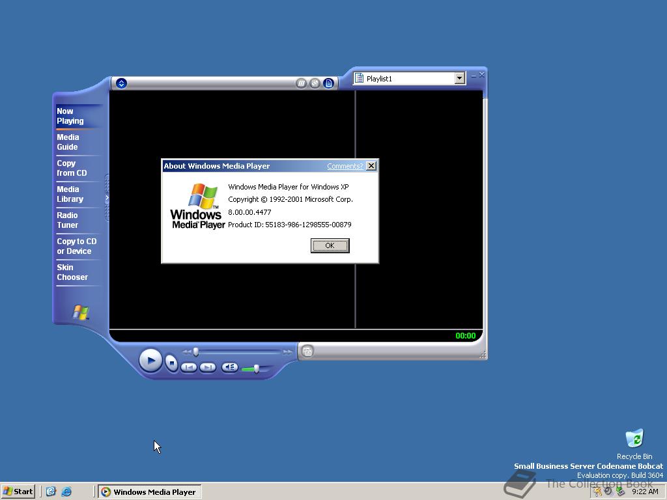Image resolution: width=667 pixels, height=500 pixels.
Task: Click the green network computer tray icon
Action: [x=621, y=492]
